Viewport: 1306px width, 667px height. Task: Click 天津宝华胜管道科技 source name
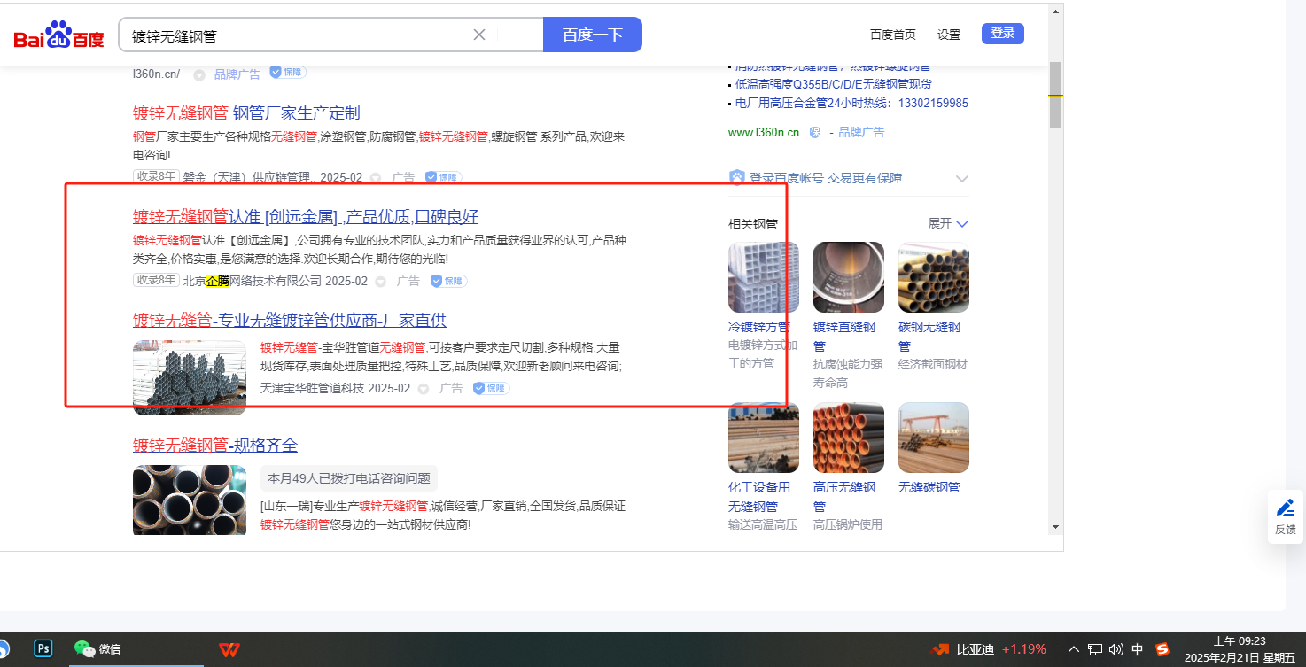[x=313, y=388]
